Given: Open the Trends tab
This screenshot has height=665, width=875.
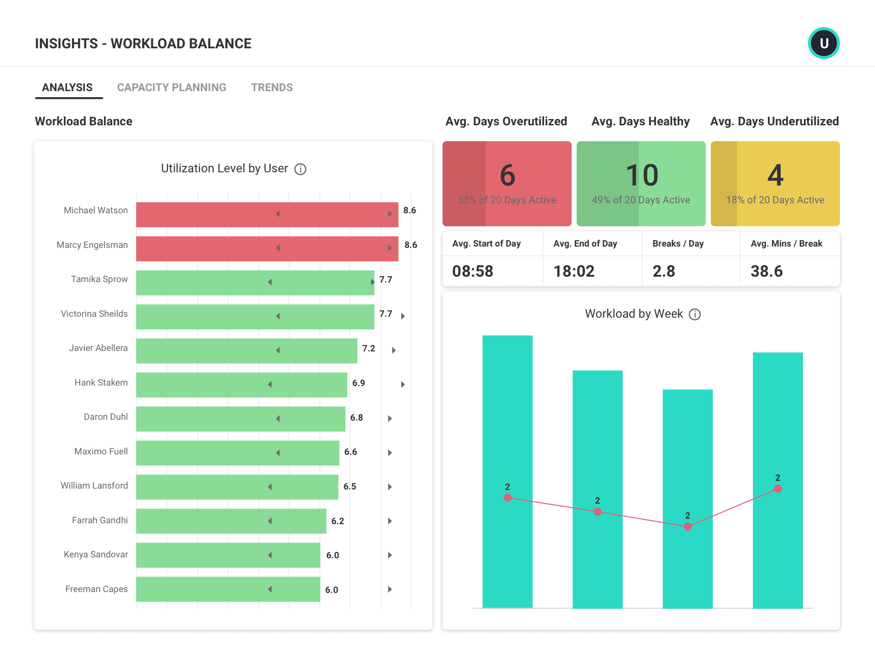Looking at the screenshot, I should point(272,88).
